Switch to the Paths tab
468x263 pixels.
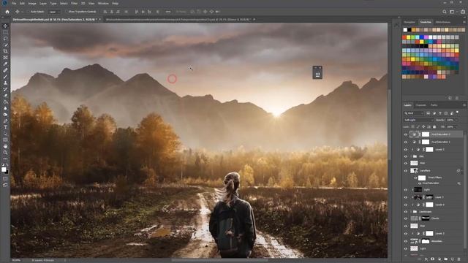click(434, 105)
